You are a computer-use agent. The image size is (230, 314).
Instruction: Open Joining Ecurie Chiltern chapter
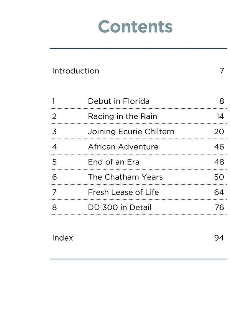click(131, 131)
